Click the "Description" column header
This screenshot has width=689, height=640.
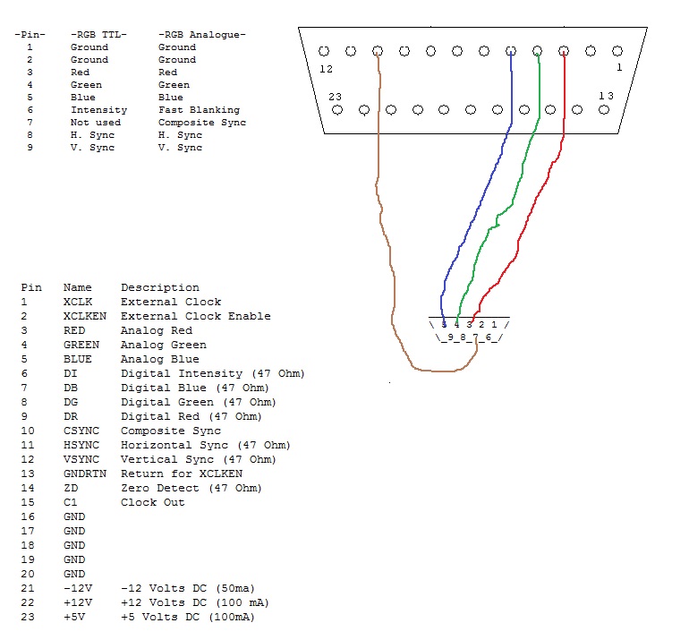tap(160, 288)
